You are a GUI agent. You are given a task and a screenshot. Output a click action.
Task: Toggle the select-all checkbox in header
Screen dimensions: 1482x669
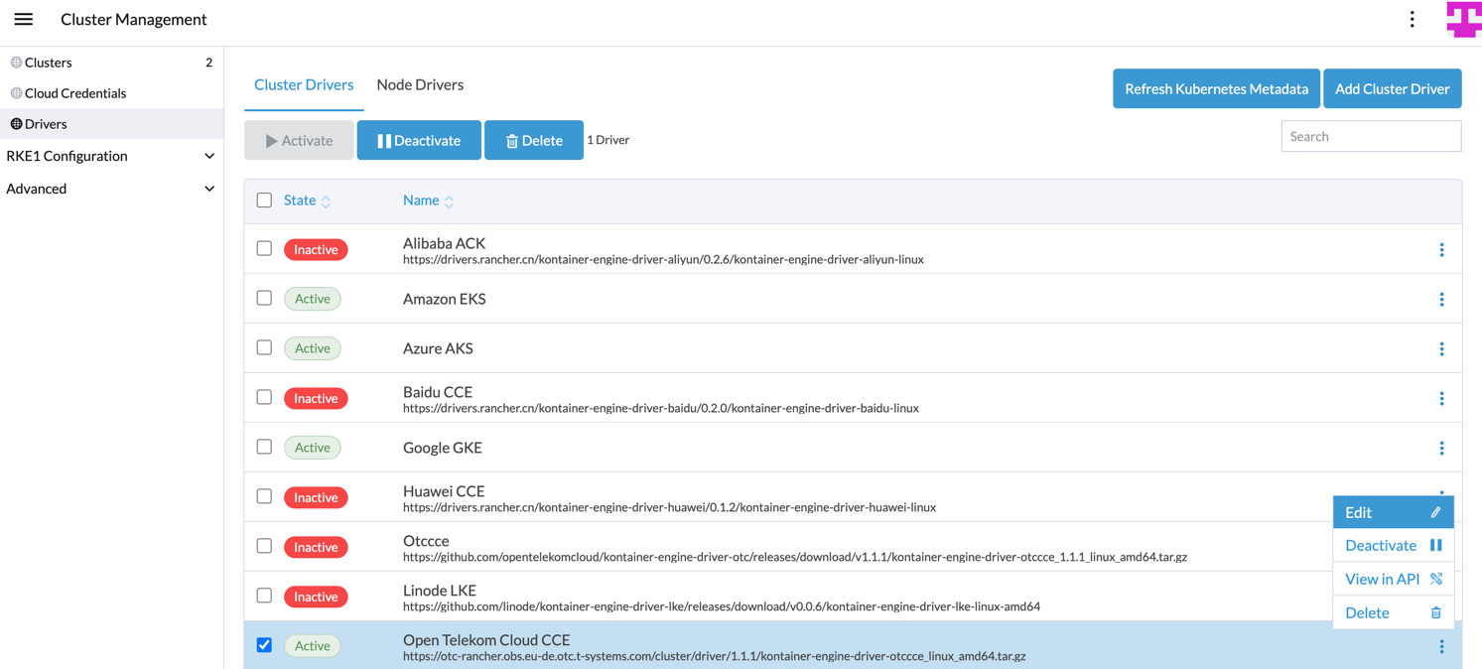pos(264,201)
